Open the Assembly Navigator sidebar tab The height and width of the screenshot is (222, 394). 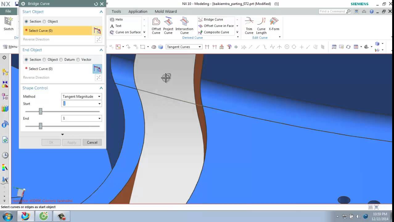[x=5, y=72]
